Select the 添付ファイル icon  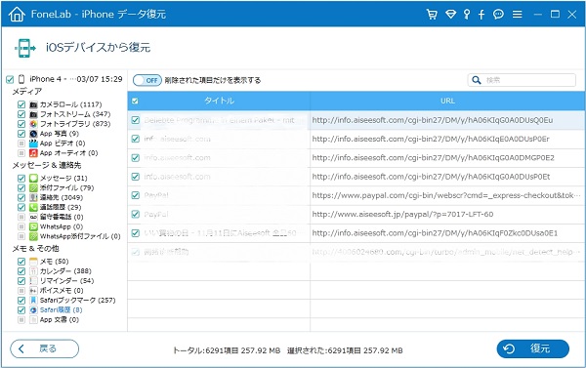[33, 188]
